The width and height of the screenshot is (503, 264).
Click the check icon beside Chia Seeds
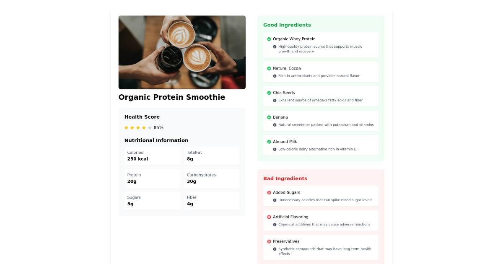coord(269,93)
